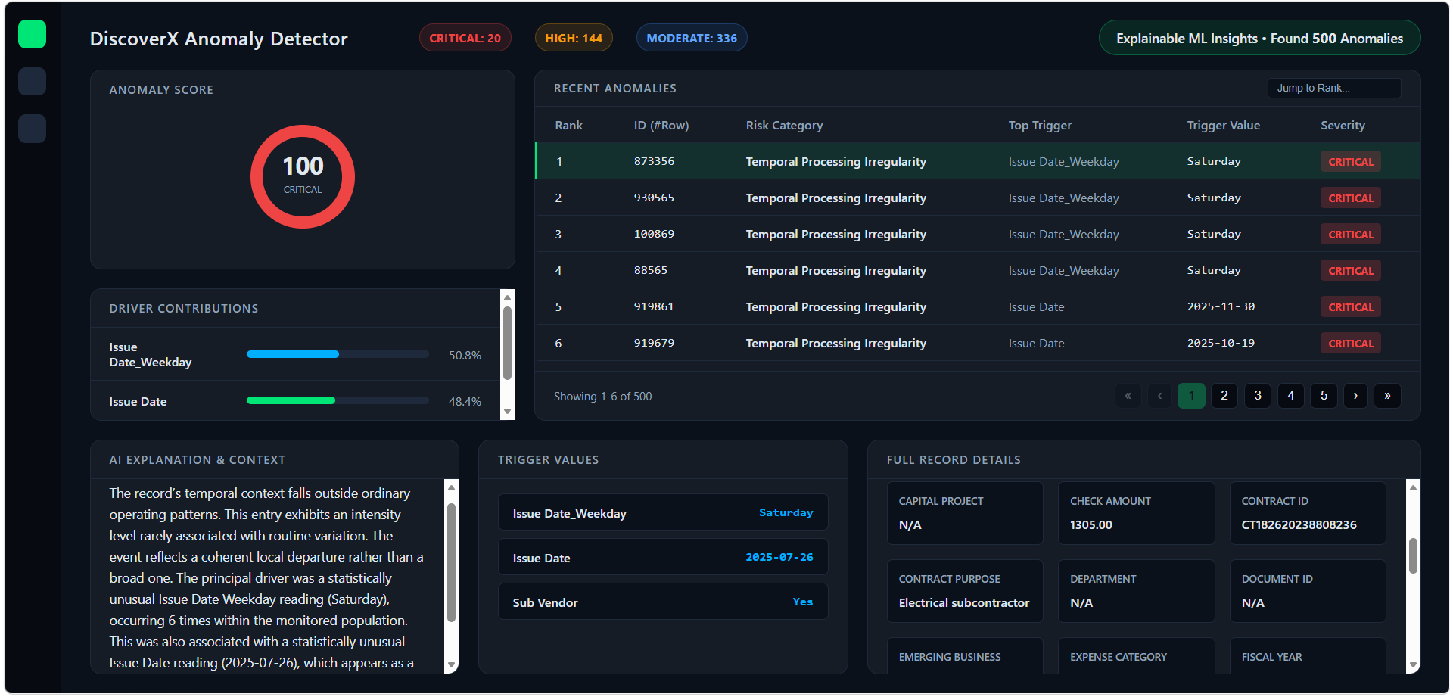Go to previous page with ‹ button
The height and width of the screenshot is (697, 1453).
point(1159,396)
